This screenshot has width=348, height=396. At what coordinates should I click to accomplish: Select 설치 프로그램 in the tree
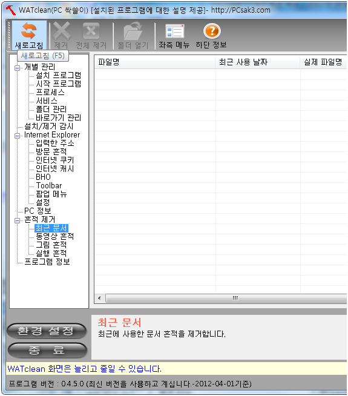(x=58, y=75)
